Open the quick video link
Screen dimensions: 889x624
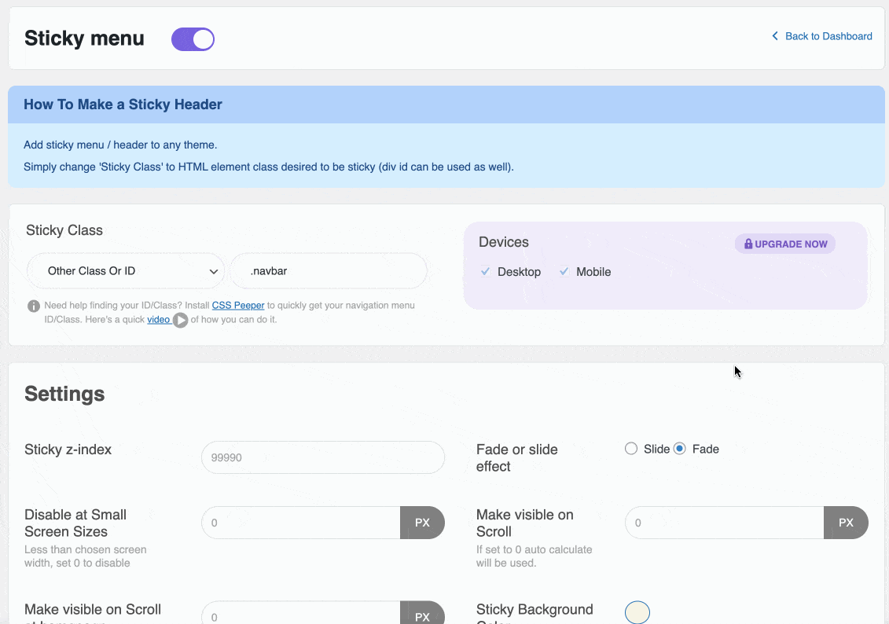pyautogui.click(x=159, y=320)
